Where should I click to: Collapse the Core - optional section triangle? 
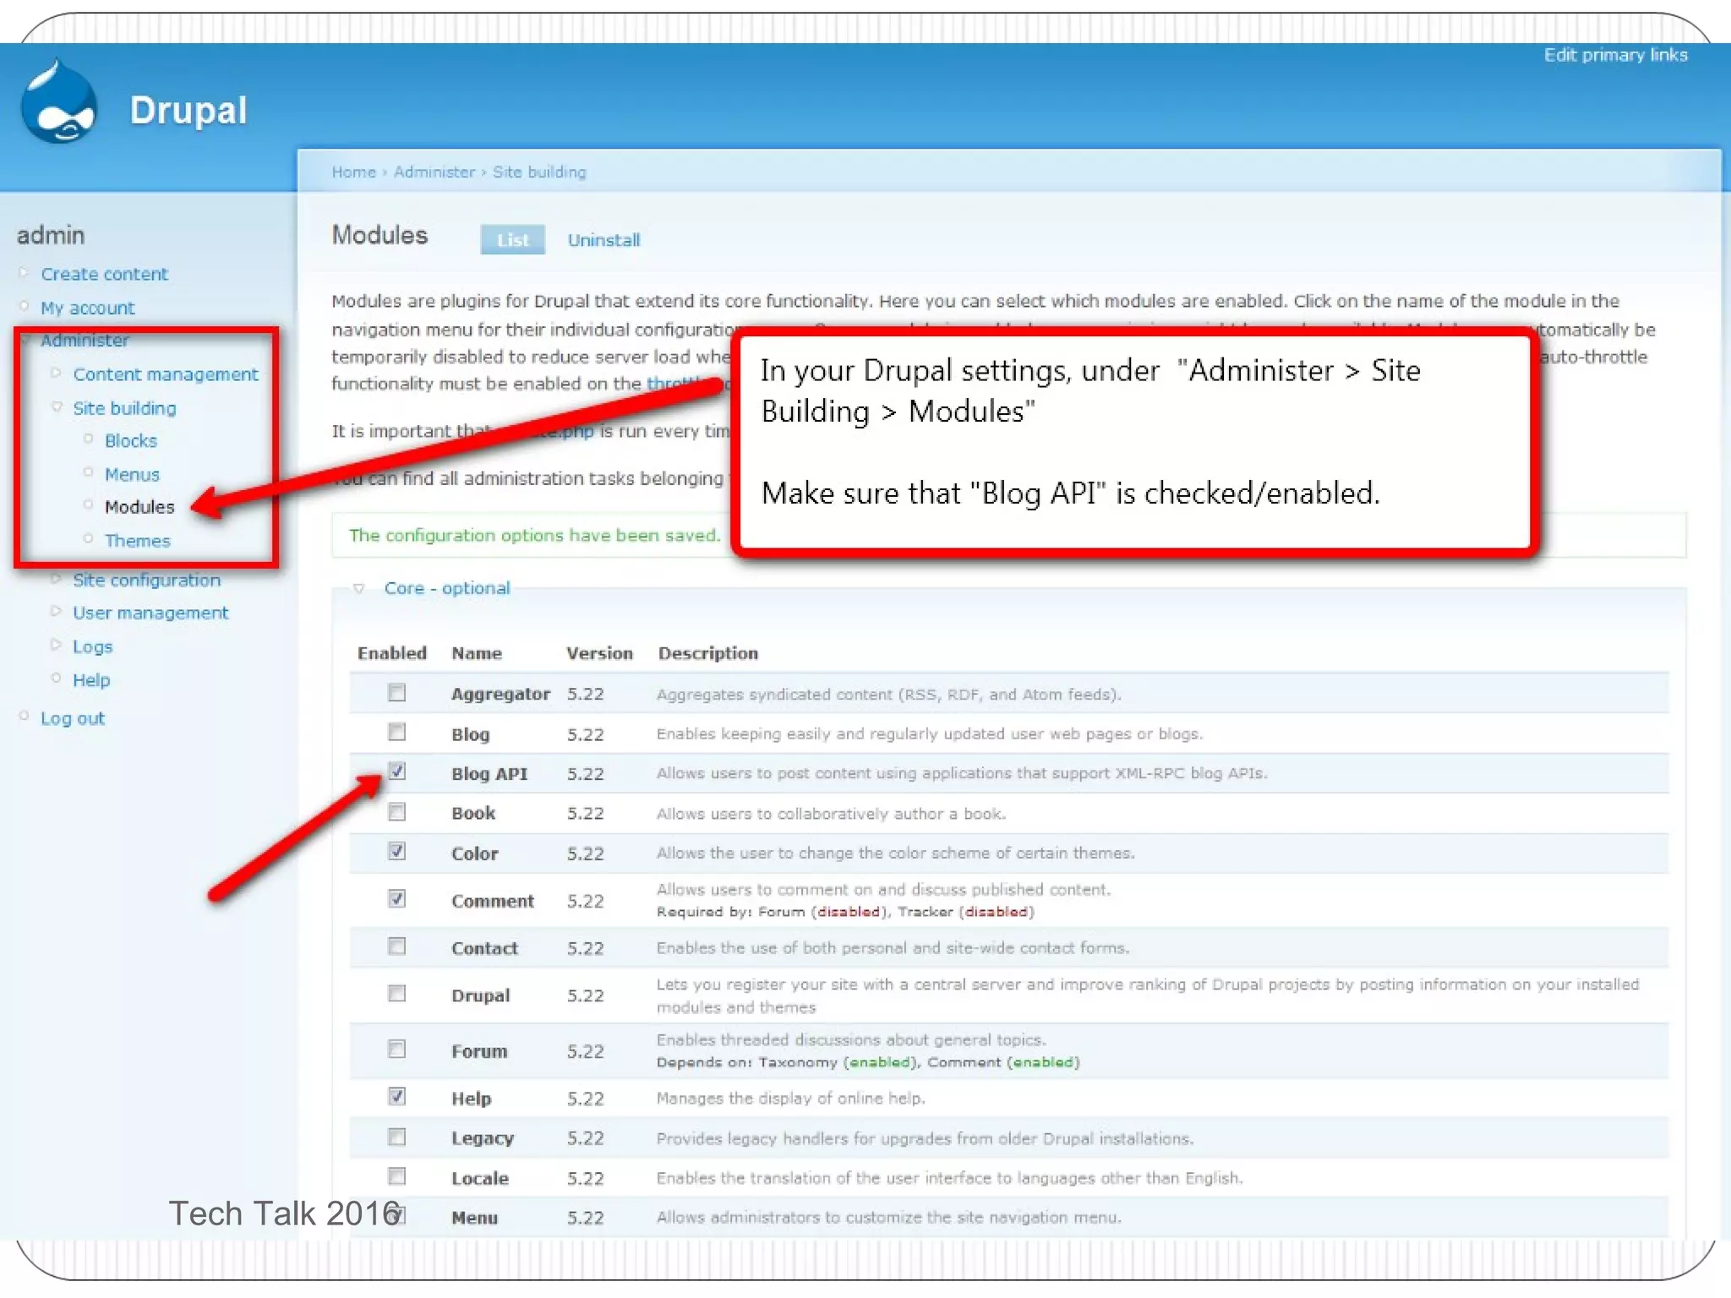pos(358,588)
